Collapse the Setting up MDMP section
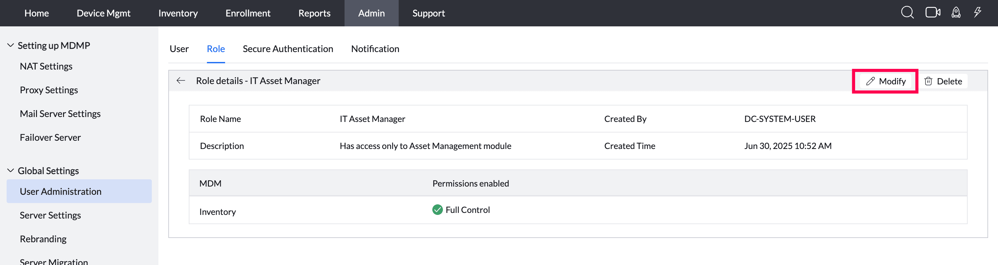This screenshot has width=998, height=265. point(11,45)
